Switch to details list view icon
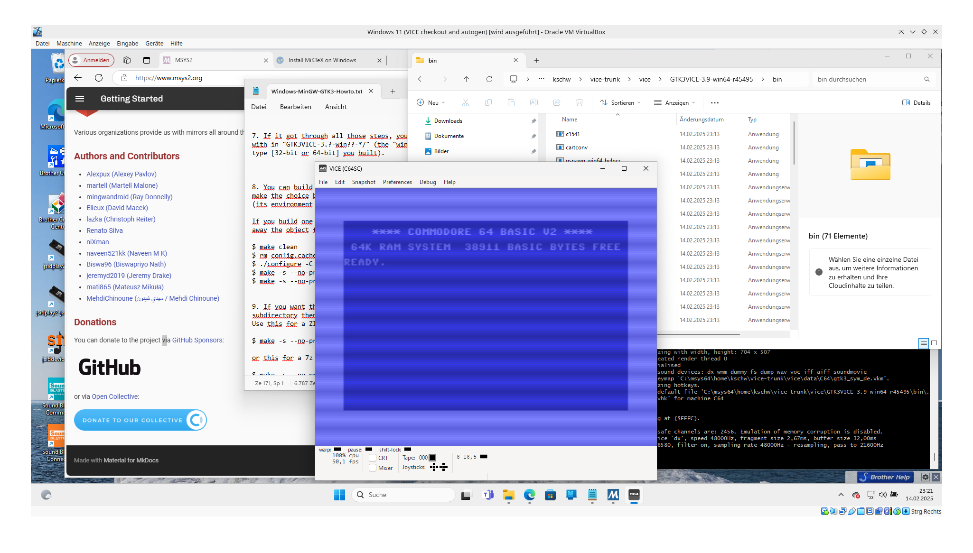 924,343
